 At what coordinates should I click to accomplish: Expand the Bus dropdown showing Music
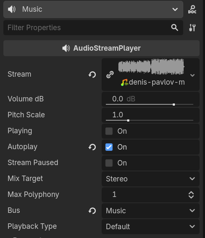click(151, 211)
